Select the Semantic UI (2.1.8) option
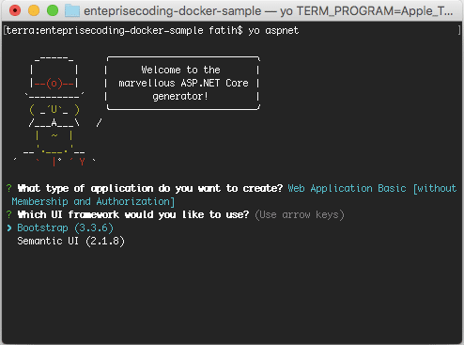Image resolution: width=464 pixels, height=345 pixels. 70,241
